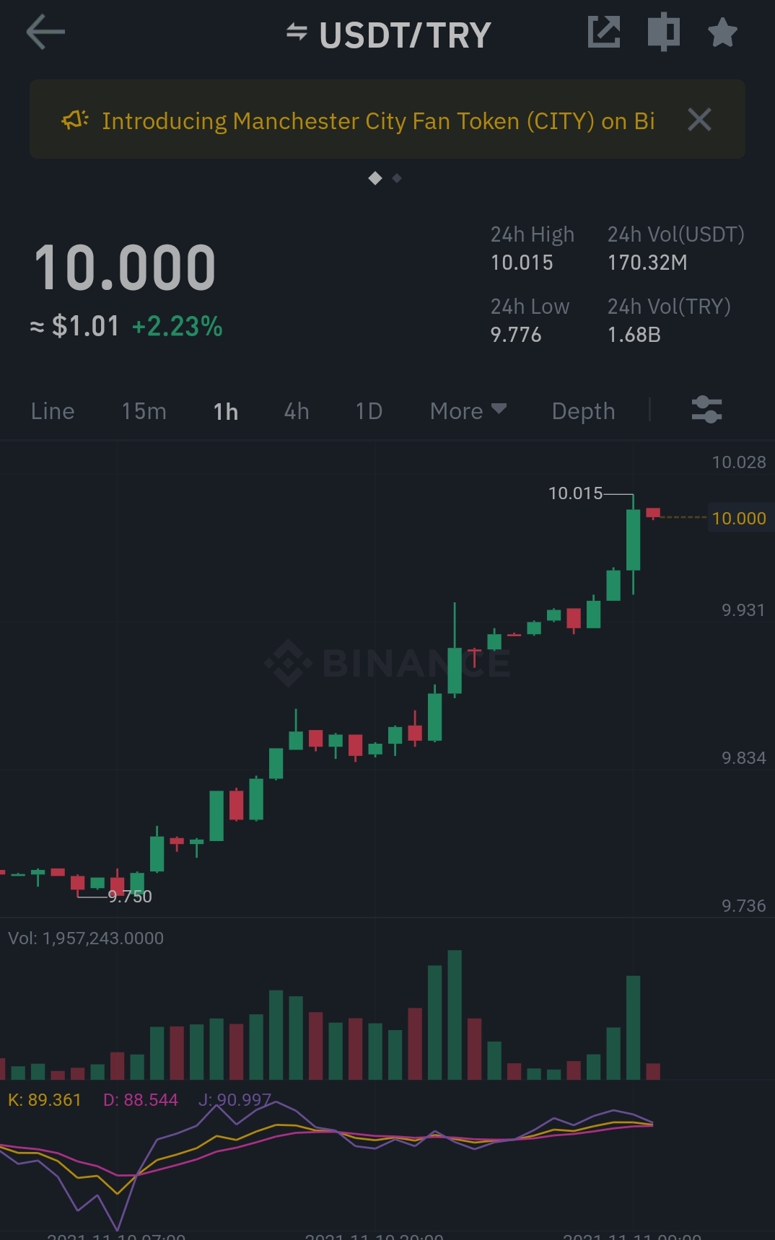Viewport: 775px width, 1240px height.
Task: Select the 1h timeframe
Action: click(x=226, y=412)
